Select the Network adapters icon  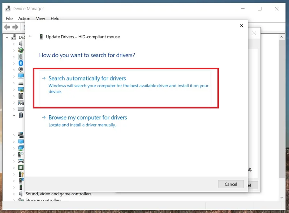(21, 148)
